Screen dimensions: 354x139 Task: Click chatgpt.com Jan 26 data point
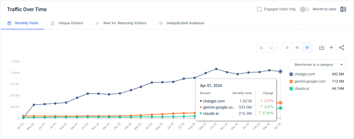tap(248, 72)
